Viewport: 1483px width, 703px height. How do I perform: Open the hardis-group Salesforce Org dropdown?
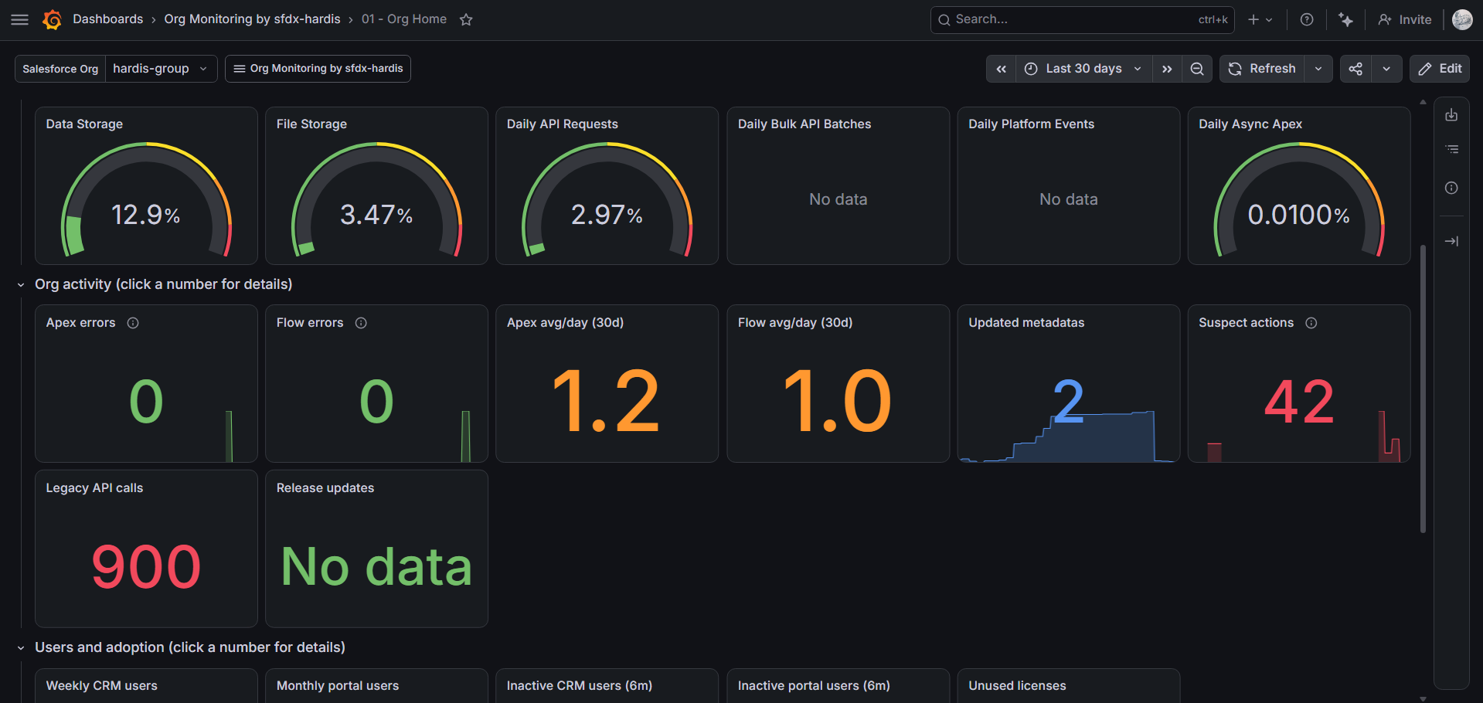161,69
